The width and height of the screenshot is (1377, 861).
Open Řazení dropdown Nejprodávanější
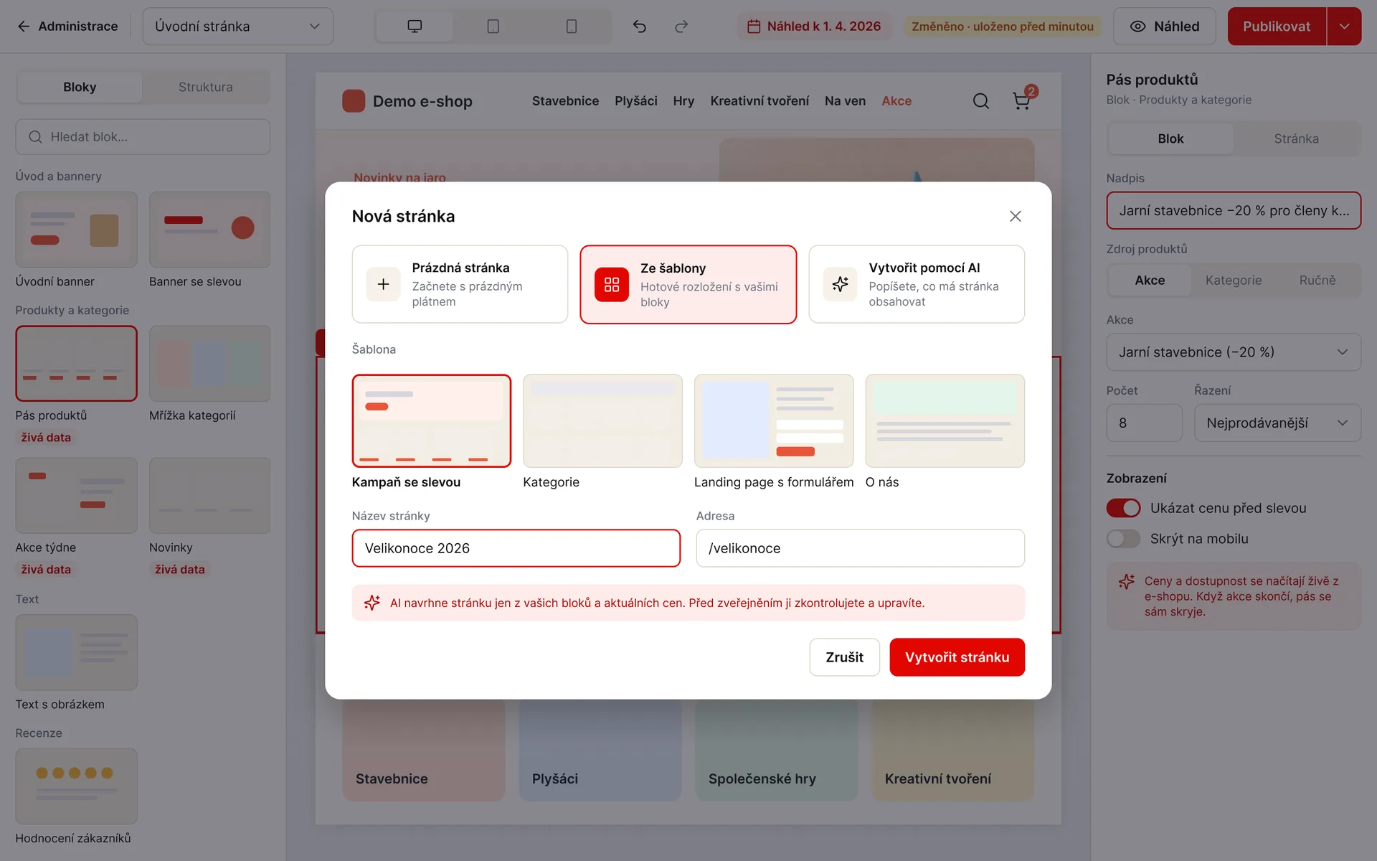[x=1277, y=423]
